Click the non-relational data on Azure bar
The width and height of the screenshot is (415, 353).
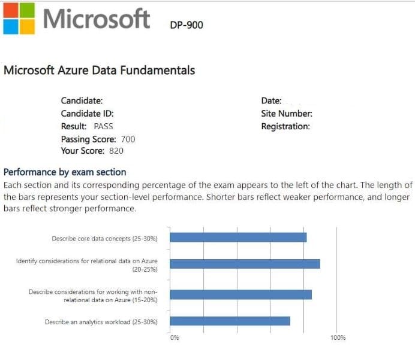[240, 294]
